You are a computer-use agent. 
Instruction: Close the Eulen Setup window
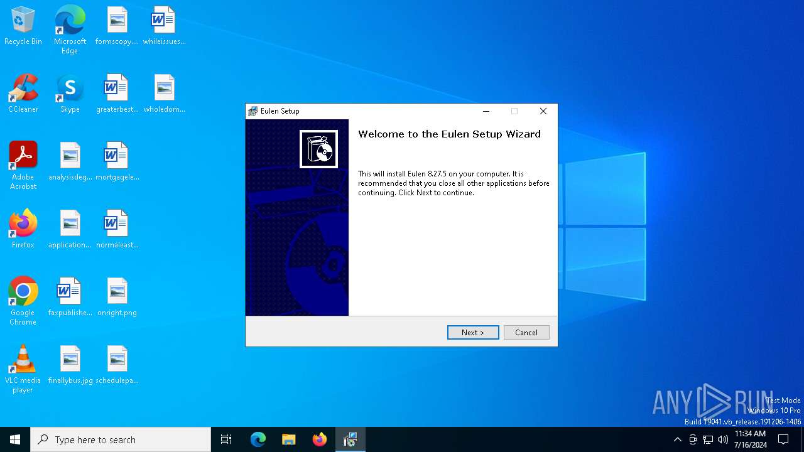(543, 111)
